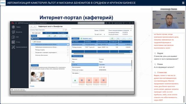This screenshot has height=104, width=186.
Task: Click the Коэффициент column header
Action: tap(114, 42)
